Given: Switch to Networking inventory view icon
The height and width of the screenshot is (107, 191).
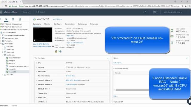Looking at the screenshot, I should pyautogui.click(x=20, y=19).
